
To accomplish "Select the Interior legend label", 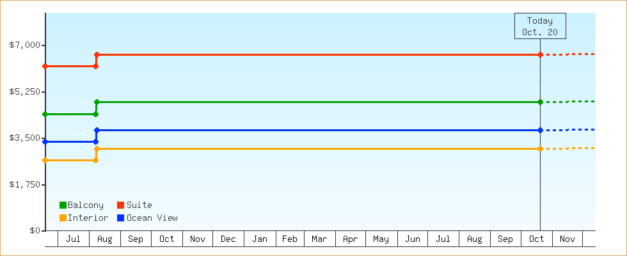I will coord(88,218).
